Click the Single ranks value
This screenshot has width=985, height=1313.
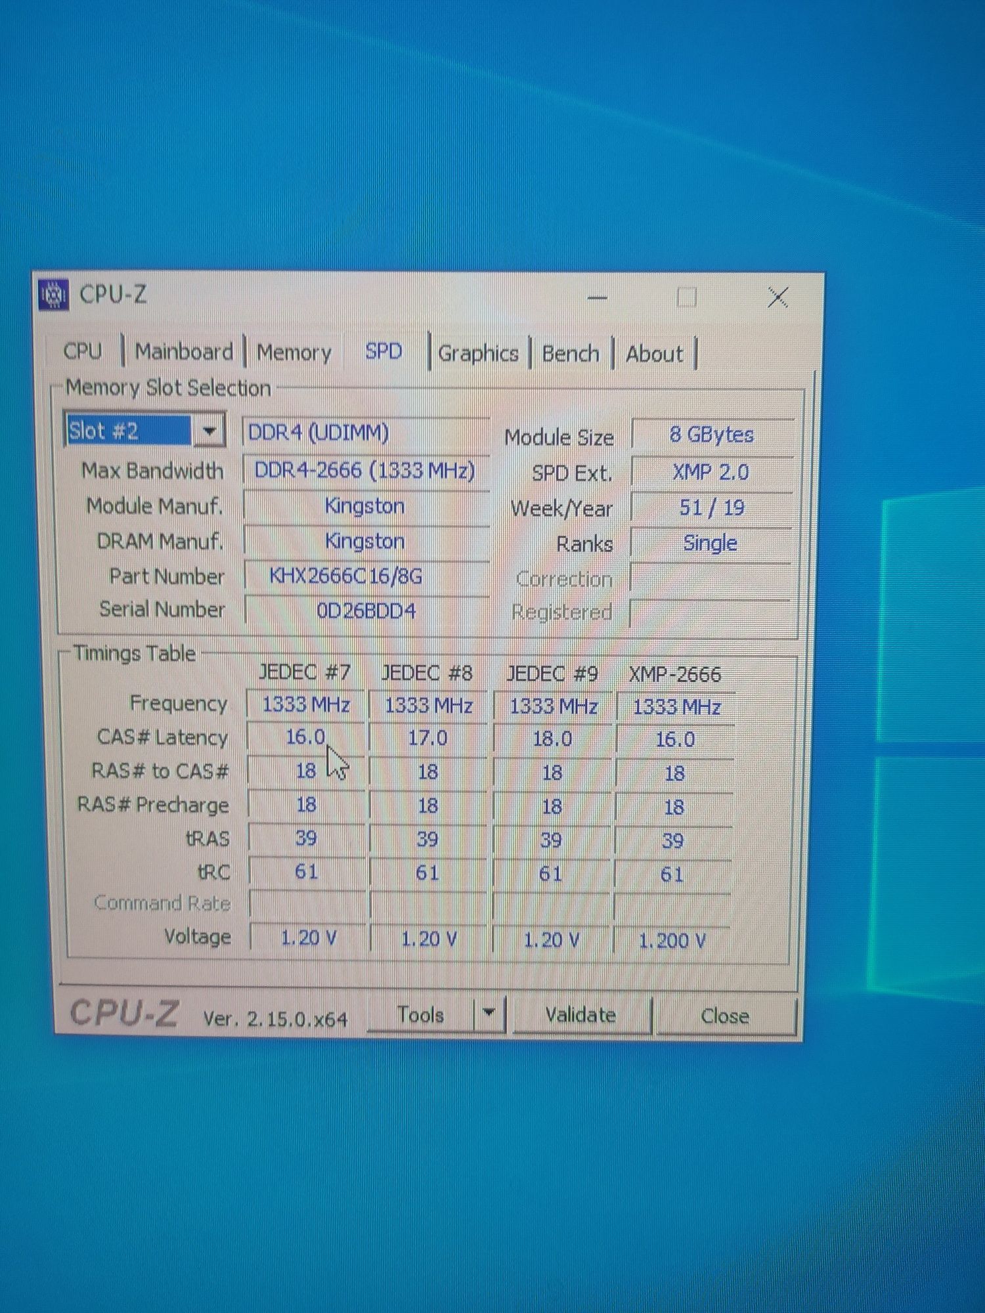(711, 543)
